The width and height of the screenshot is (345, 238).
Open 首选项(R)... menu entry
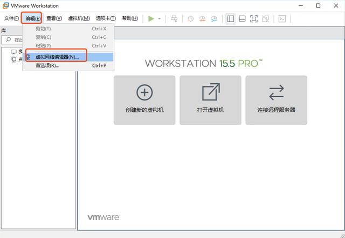pos(68,65)
